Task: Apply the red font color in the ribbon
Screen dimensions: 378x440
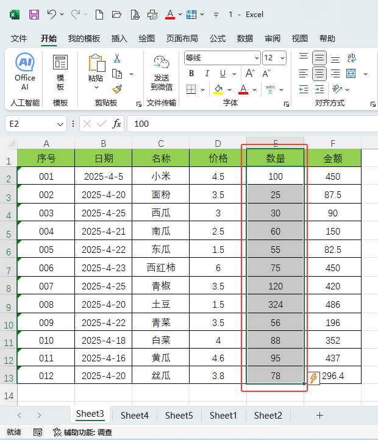Action: coord(243,90)
